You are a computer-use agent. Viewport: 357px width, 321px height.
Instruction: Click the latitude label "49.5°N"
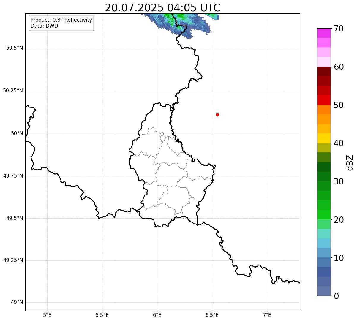click(x=15, y=218)
